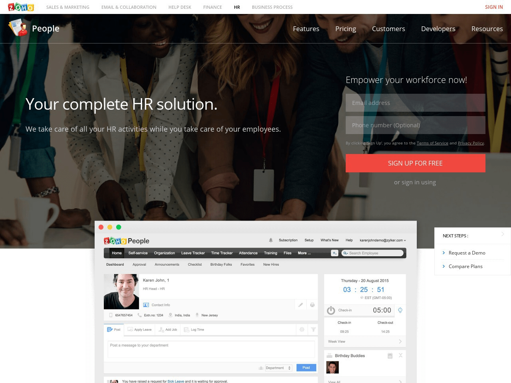Click Karen John's profile photo

[x=121, y=292]
